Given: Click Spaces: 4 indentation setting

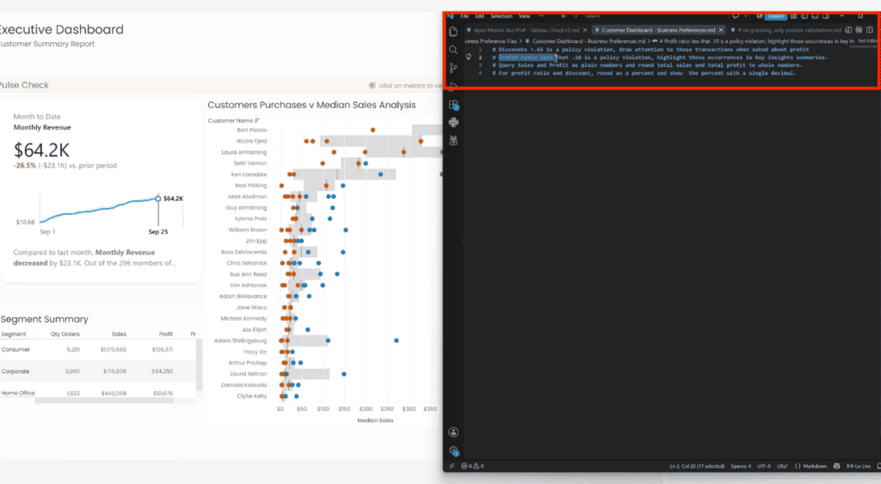Looking at the screenshot, I should point(741,465).
